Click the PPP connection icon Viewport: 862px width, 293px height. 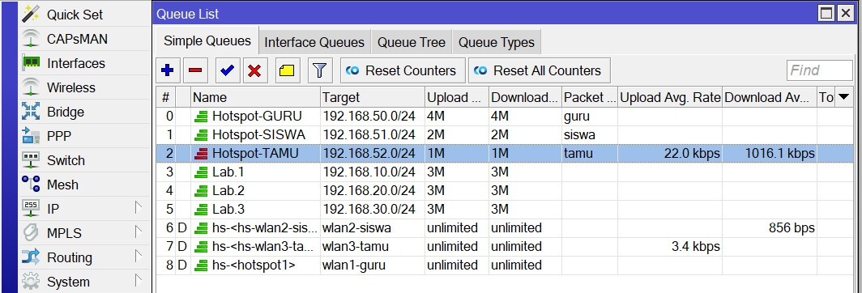tap(31, 136)
